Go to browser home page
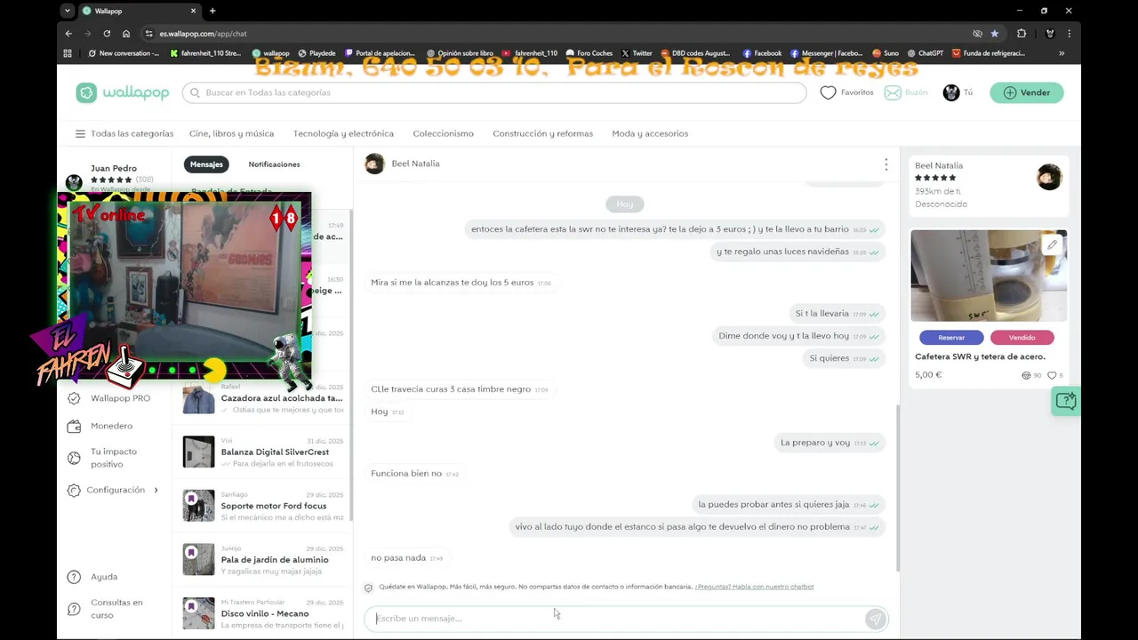Image resolution: width=1138 pixels, height=640 pixels. (x=126, y=34)
